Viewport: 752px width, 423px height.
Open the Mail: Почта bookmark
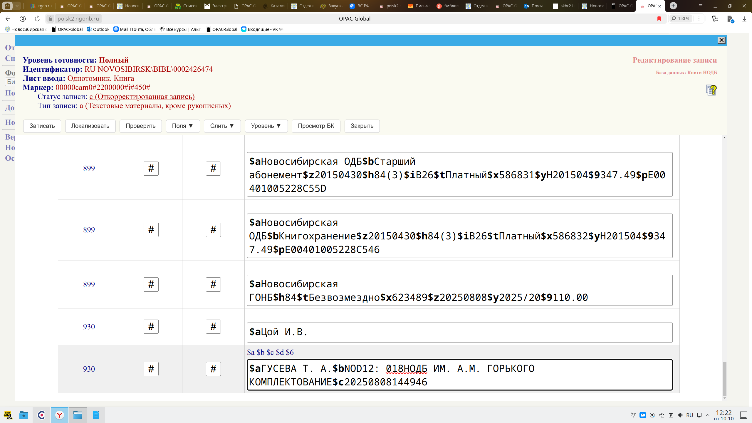coord(134,29)
